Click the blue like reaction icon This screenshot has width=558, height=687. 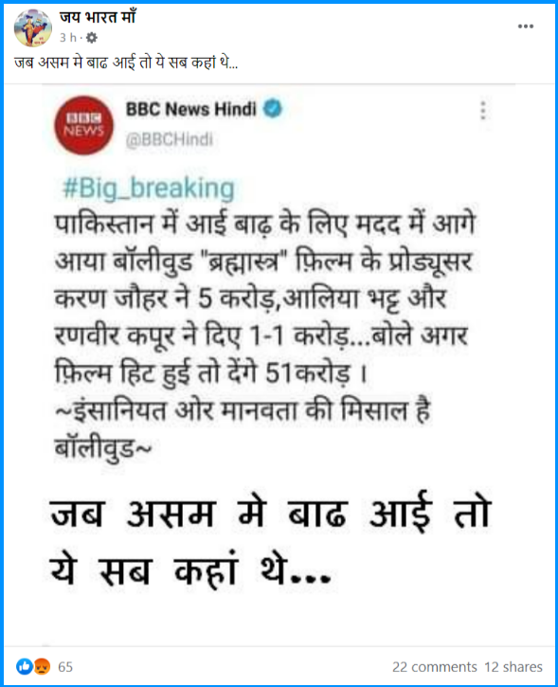click(25, 666)
